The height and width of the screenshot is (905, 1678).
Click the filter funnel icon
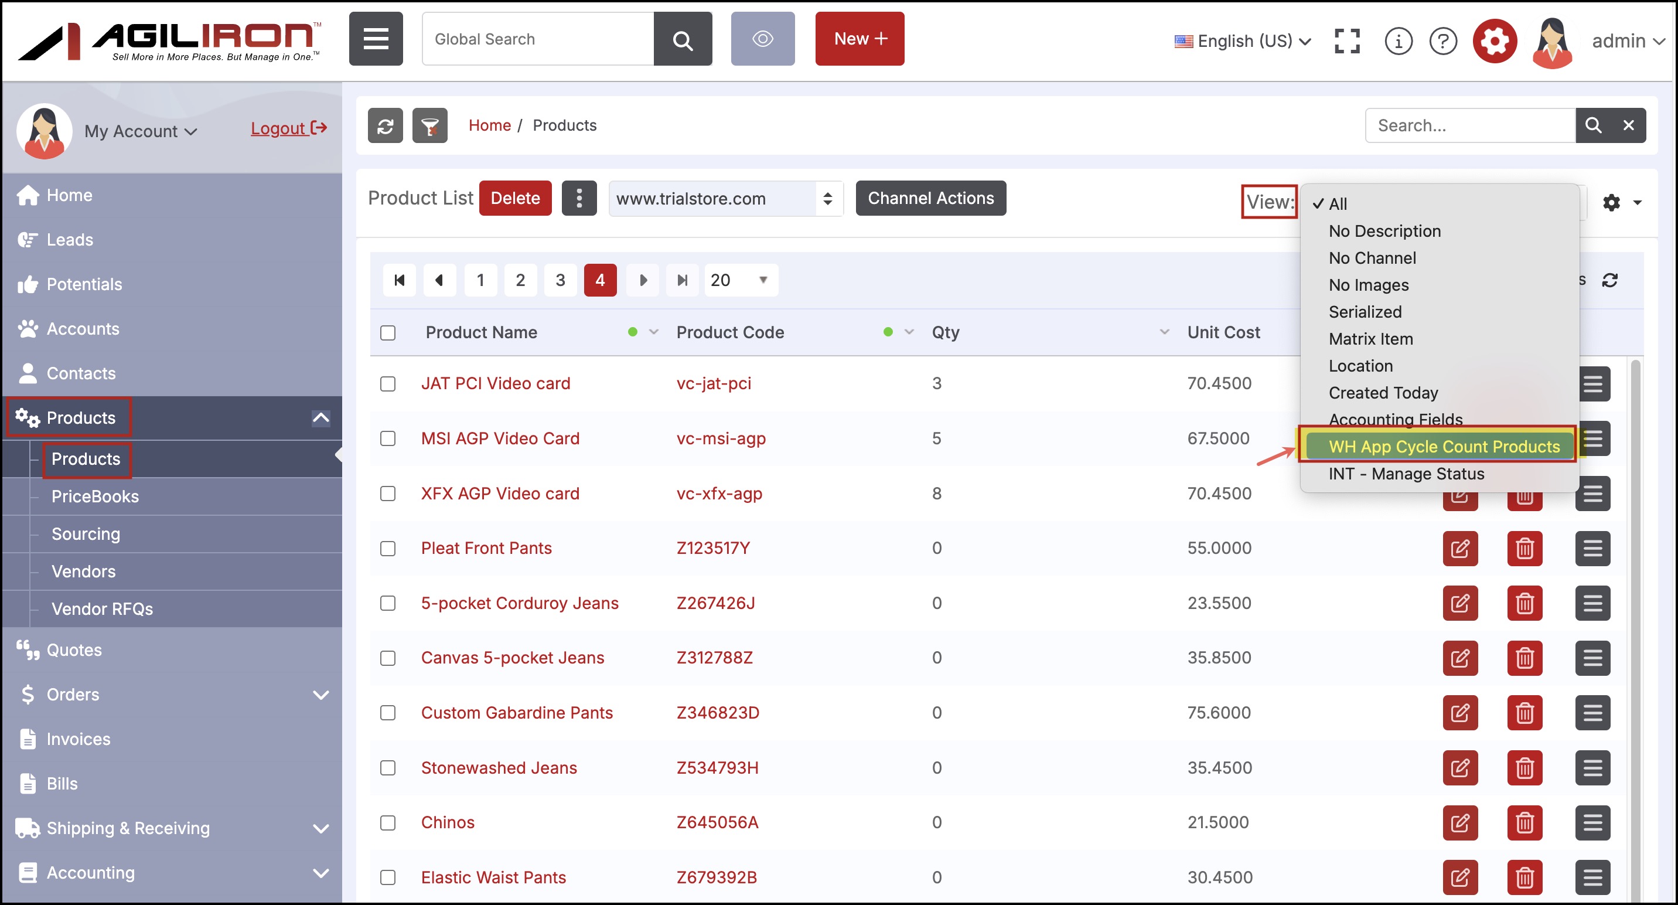(429, 126)
